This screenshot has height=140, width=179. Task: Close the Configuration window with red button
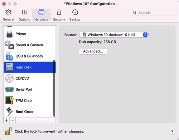4,4
